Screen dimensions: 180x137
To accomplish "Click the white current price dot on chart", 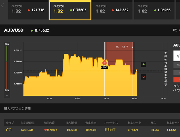I will 136,71.
